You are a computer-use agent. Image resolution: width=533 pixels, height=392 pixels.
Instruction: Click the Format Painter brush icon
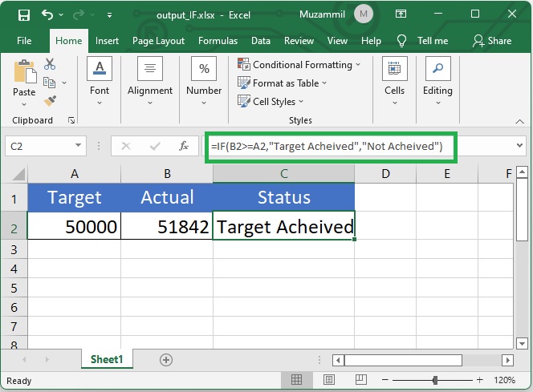tap(50, 100)
